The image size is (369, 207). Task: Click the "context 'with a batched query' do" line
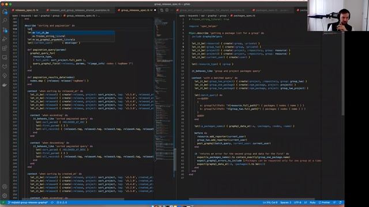214,78
